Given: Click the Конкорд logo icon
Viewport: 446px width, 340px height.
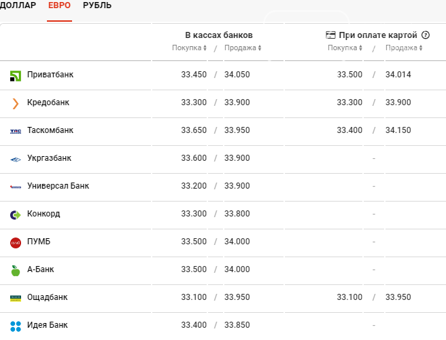Looking at the screenshot, I should (16, 214).
